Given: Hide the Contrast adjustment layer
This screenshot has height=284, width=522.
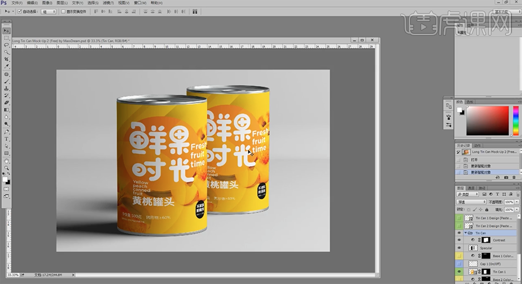Looking at the screenshot, I should pyautogui.click(x=459, y=240).
